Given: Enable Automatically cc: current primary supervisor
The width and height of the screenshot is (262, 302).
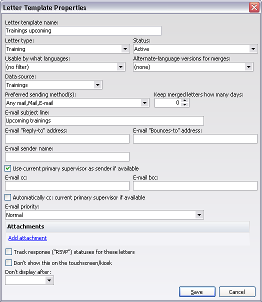Looking at the screenshot, I should [8, 197].
